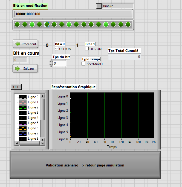
Task: Click the Temps axis title
Action: coord(112,147)
